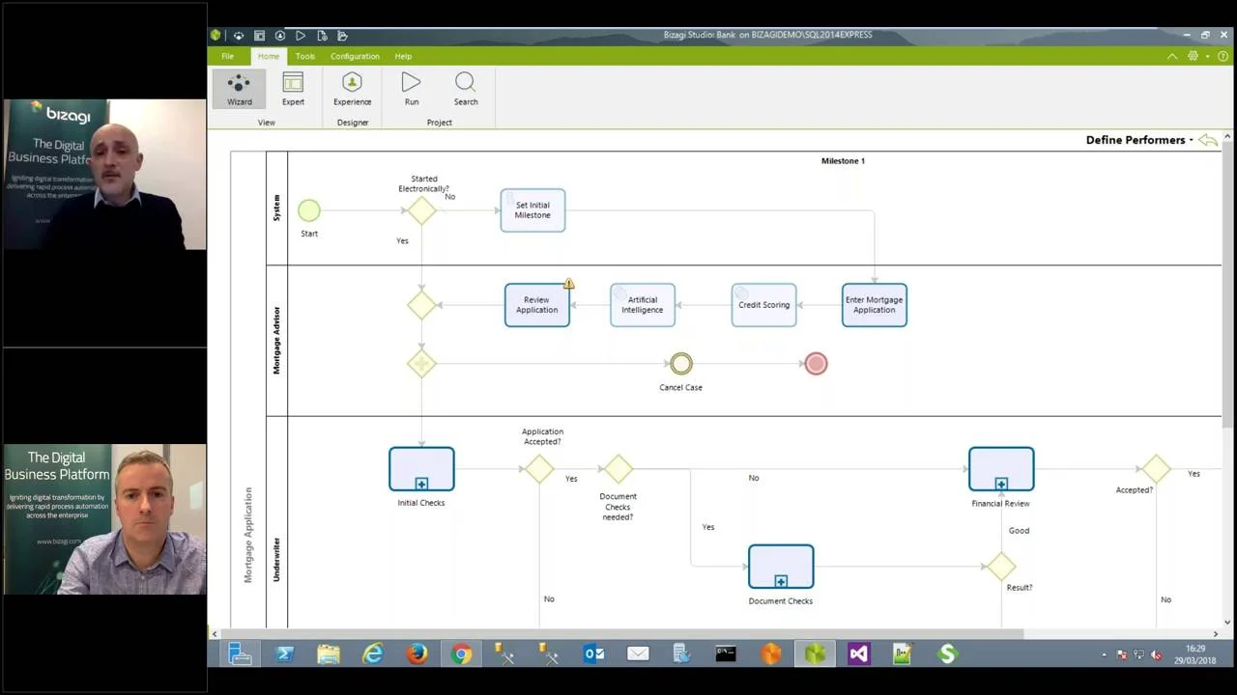The height and width of the screenshot is (695, 1237).
Task: Select the Enter Mortgage Application task
Action: pos(874,305)
